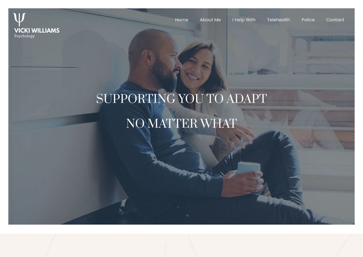Click the Psychology subtitle under logo
The image size is (363, 257).
[25, 36]
